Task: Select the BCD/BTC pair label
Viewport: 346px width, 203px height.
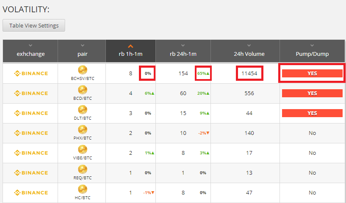Action: tap(83, 98)
